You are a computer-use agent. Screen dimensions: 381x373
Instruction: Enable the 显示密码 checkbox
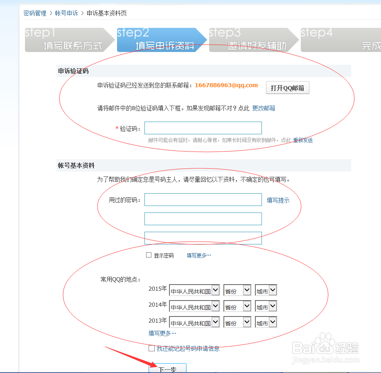pyautogui.click(x=149, y=255)
